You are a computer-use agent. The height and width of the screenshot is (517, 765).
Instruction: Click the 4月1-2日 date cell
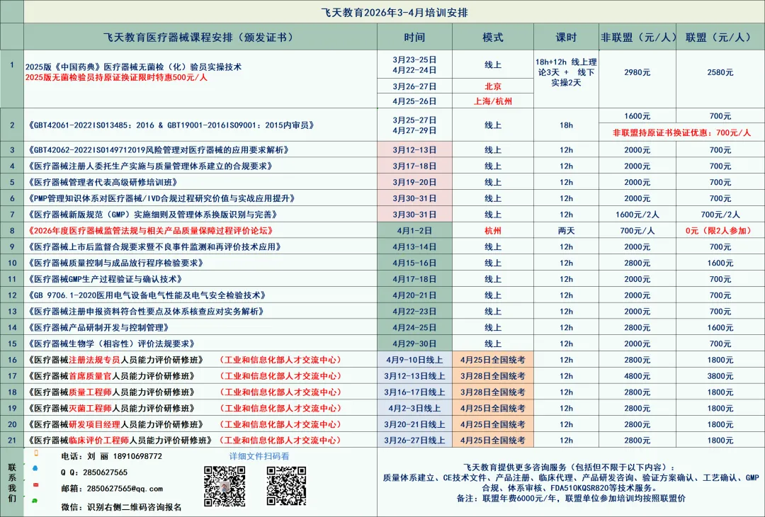(414, 231)
